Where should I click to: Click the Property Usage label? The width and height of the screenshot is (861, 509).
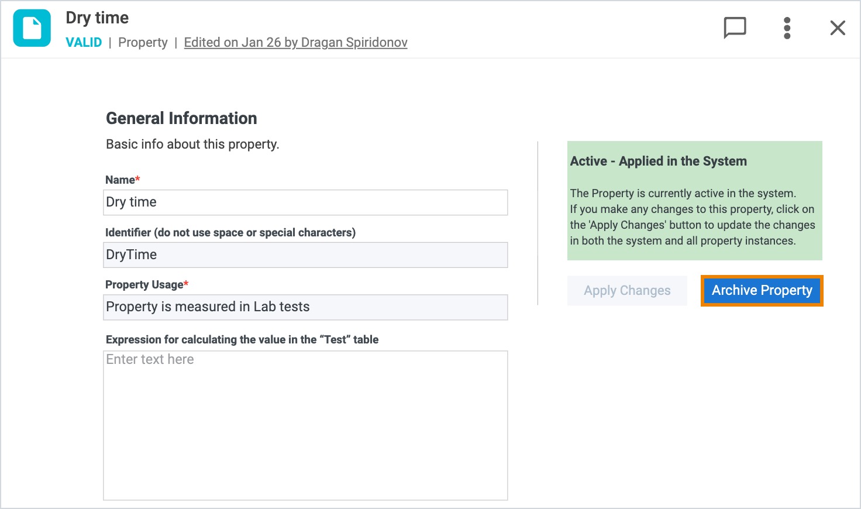click(x=147, y=284)
